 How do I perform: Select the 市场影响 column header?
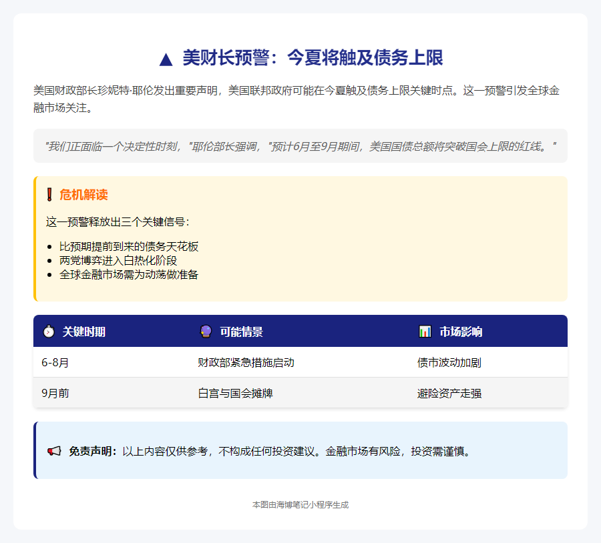pyautogui.click(x=460, y=332)
